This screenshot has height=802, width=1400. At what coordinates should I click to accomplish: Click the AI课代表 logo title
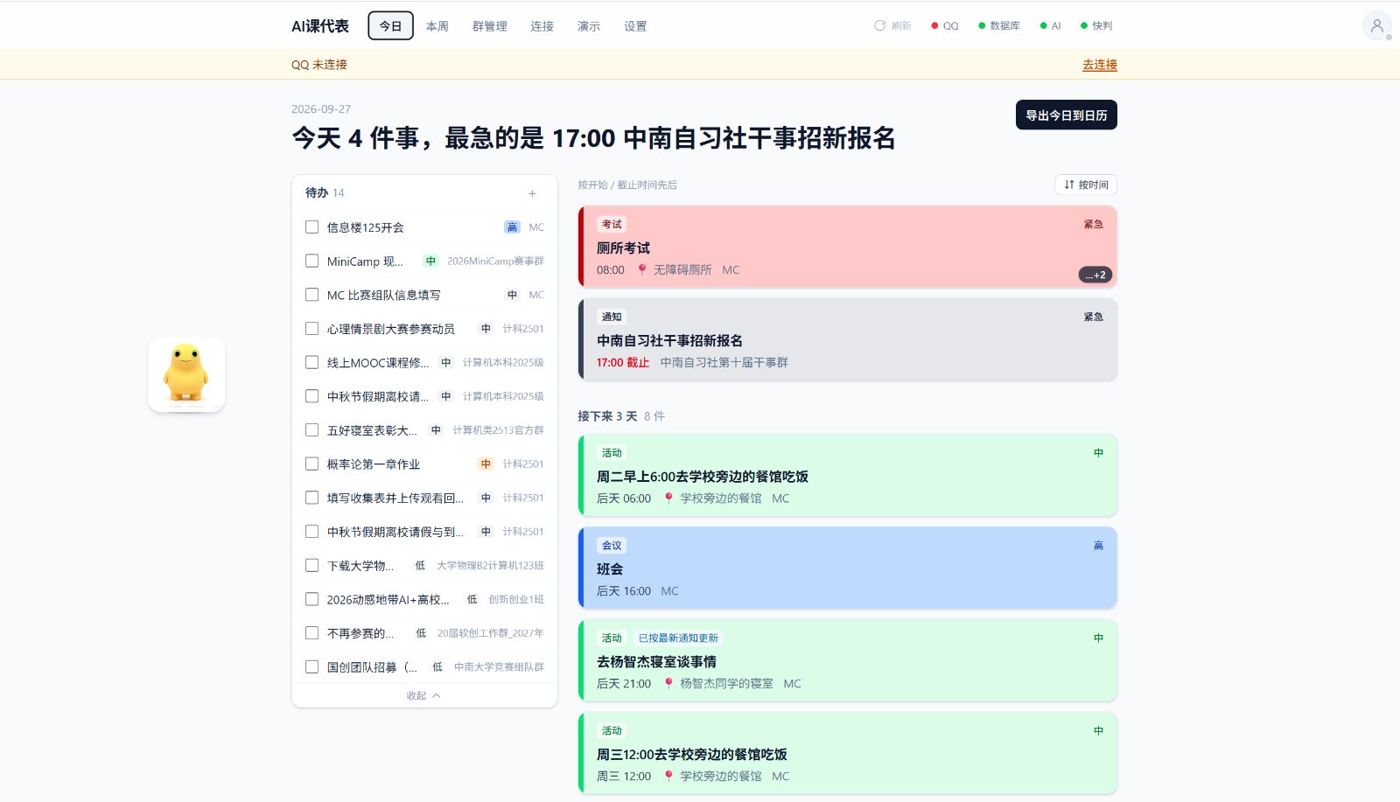point(320,26)
